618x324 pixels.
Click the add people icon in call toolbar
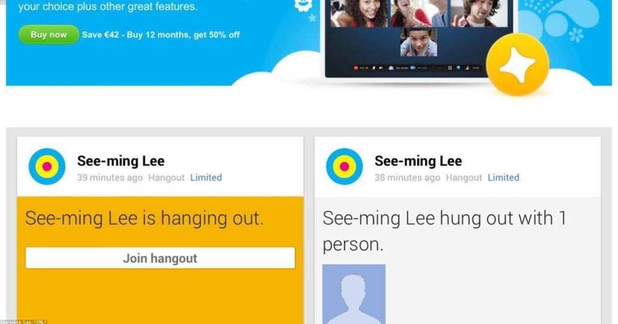pos(391,68)
